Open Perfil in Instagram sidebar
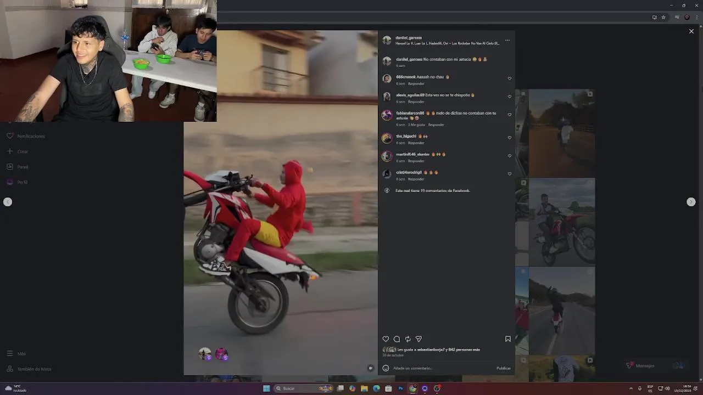 point(18,182)
